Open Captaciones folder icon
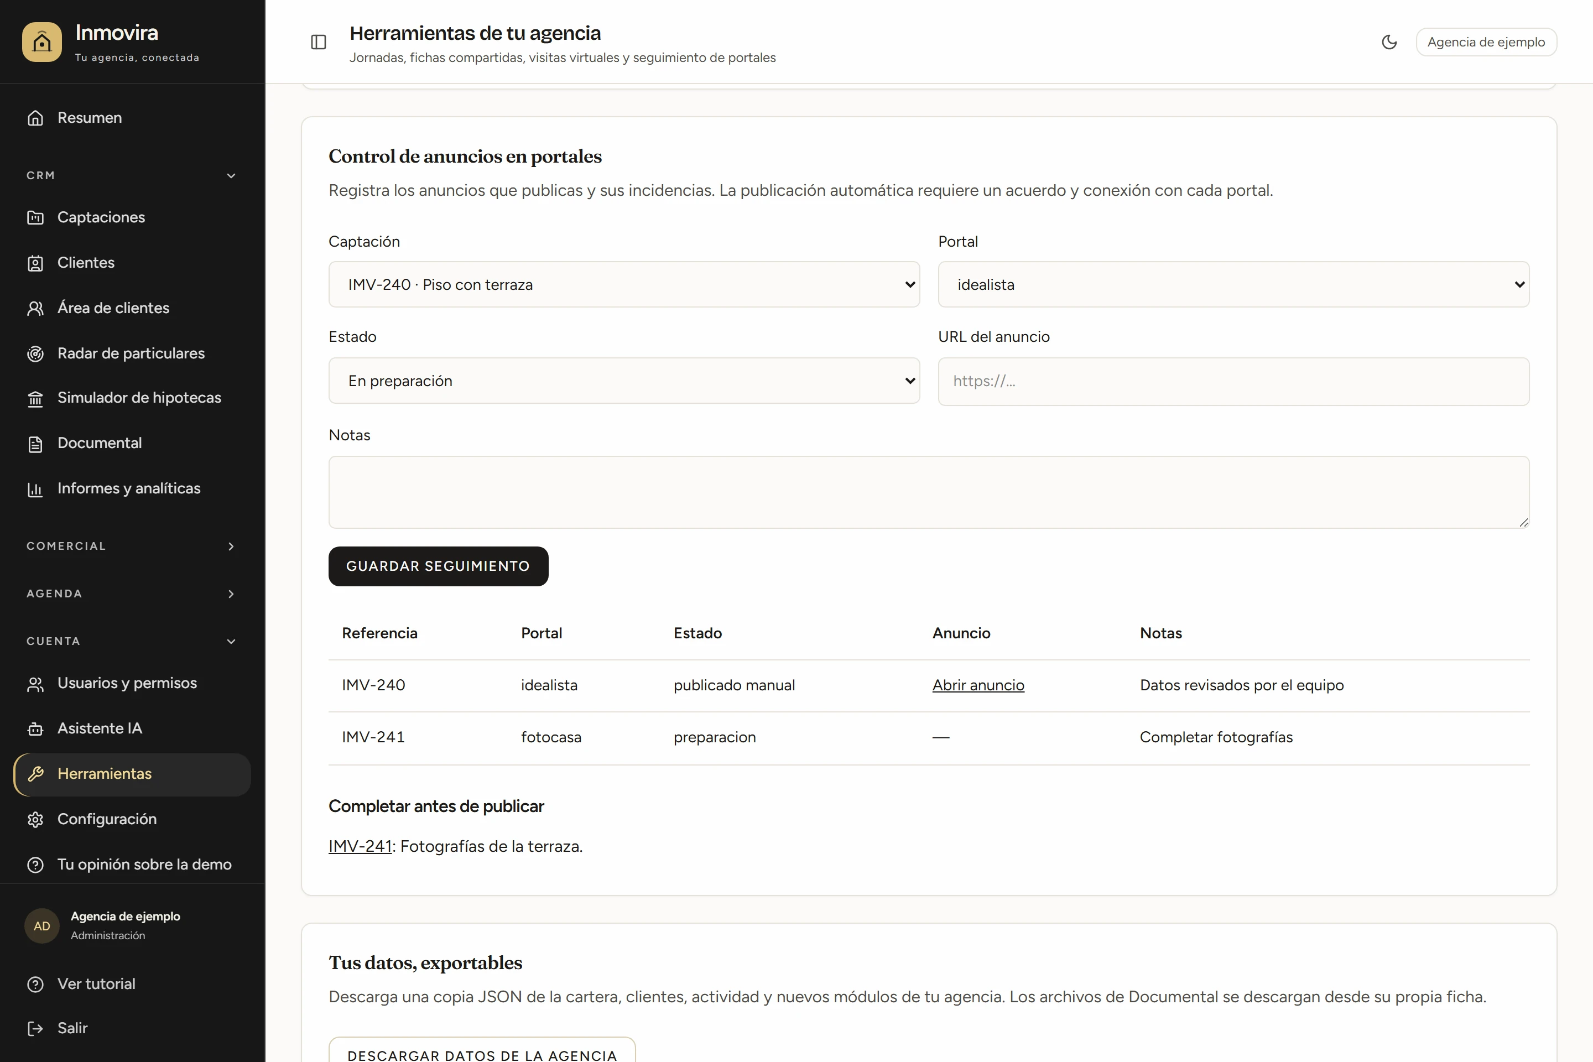1593x1062 pixels. 35,217
